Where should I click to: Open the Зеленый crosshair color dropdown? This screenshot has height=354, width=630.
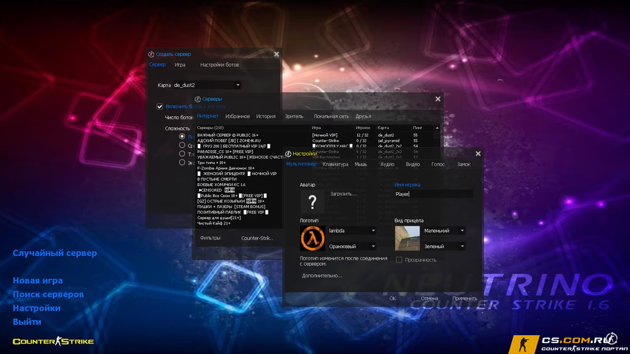(x=444, y=246)
